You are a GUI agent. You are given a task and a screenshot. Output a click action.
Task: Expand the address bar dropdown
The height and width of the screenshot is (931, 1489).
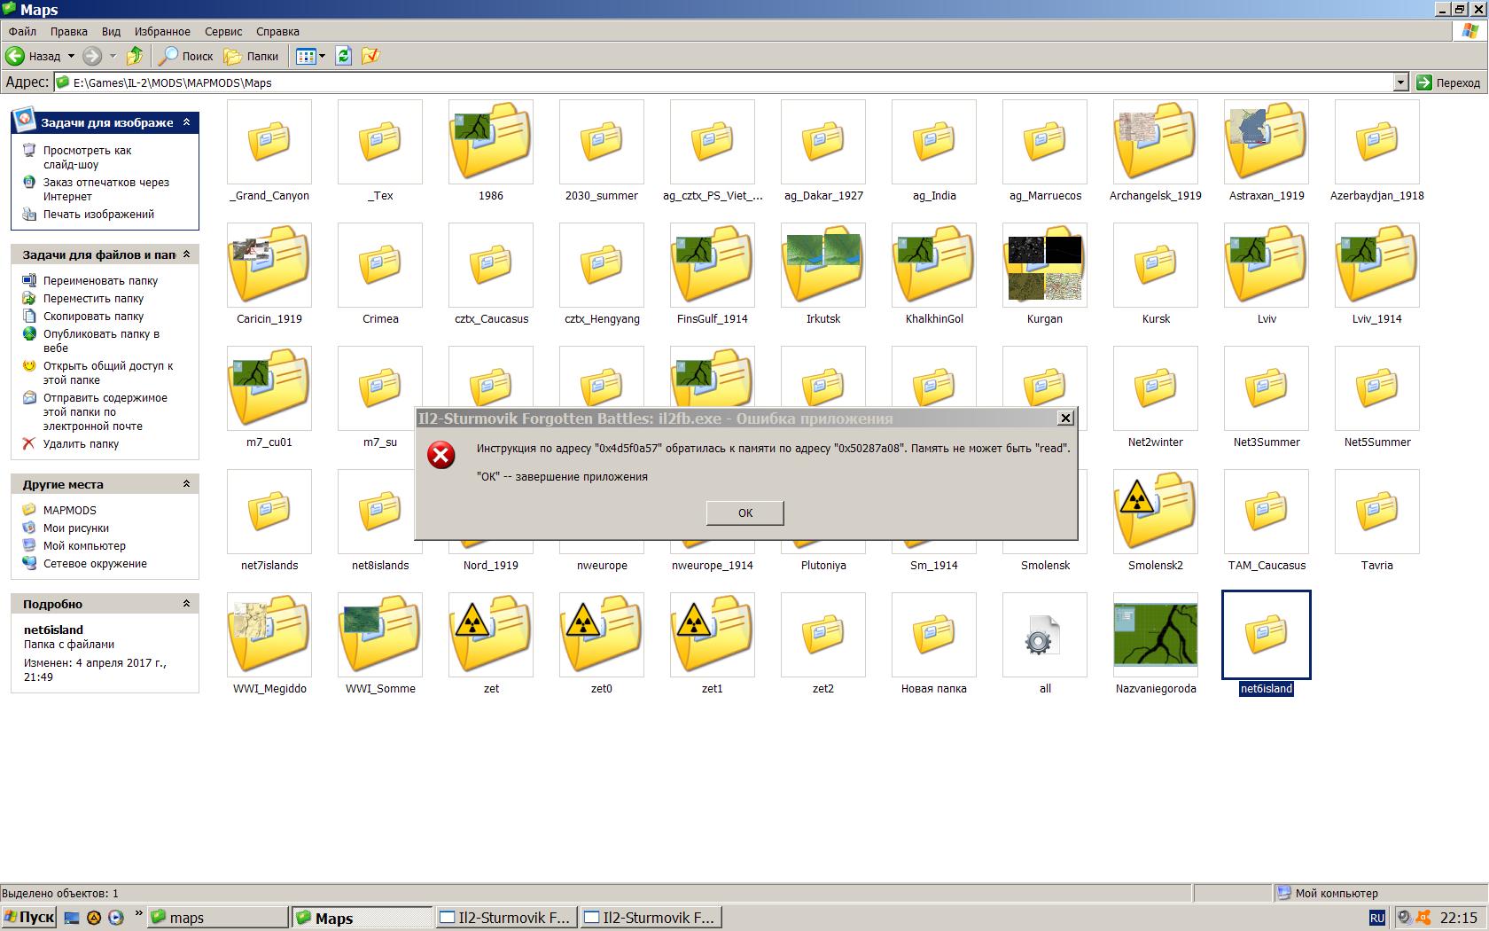(1400, 82)
